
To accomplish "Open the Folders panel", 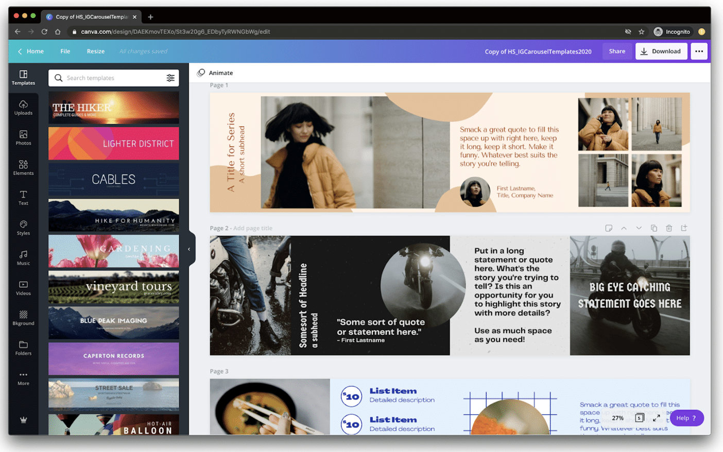I will 23,347.
